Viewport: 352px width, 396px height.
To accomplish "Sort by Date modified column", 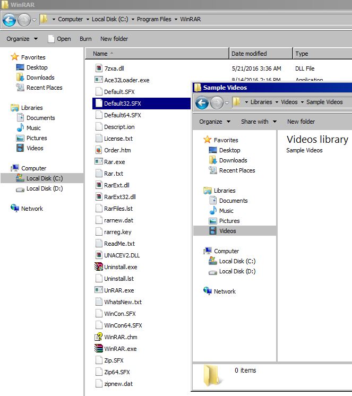I will point(261,54).
